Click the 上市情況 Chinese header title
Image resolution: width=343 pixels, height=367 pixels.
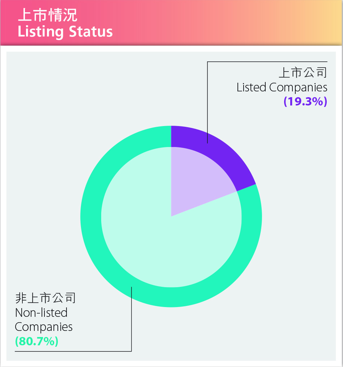tap(47, 15)
